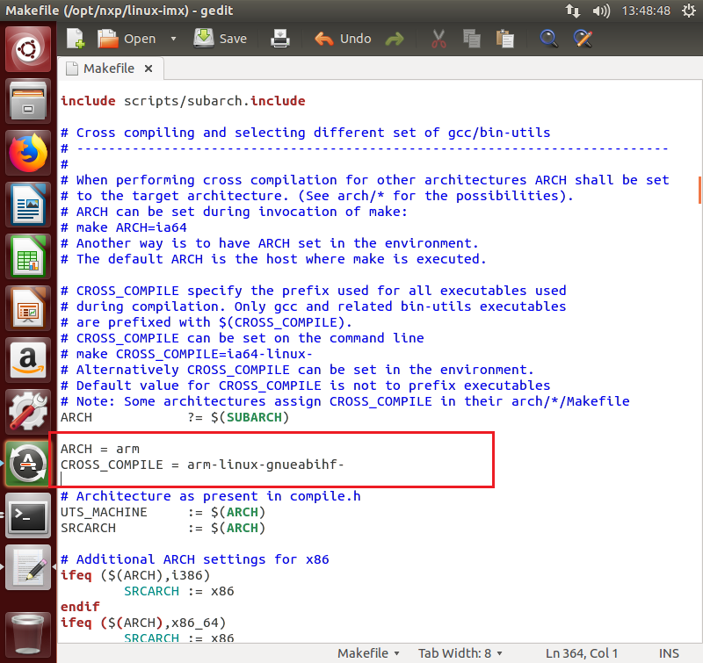Launch LibreOffice Calc from the dock
703x663 pixels.
(x=28, y=255)
